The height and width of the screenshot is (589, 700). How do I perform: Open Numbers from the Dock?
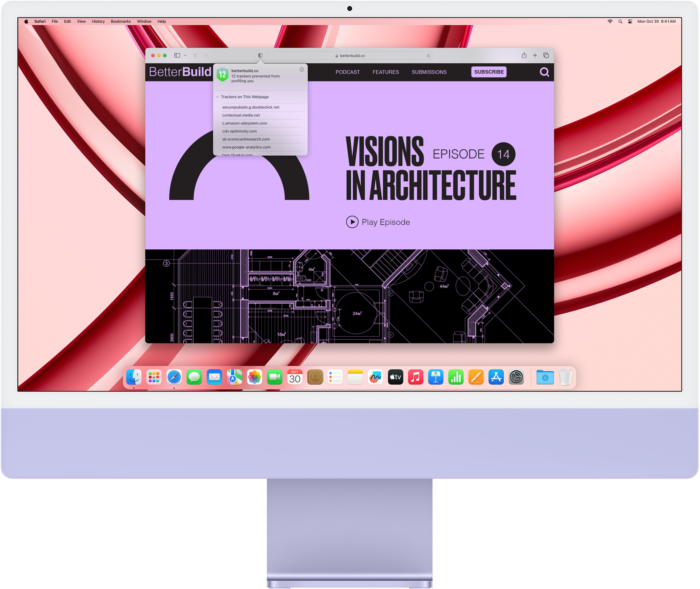point(456,377)
